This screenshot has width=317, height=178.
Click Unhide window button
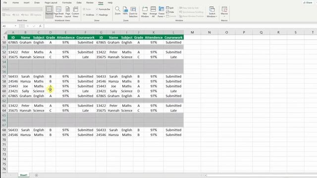[171, 16]
